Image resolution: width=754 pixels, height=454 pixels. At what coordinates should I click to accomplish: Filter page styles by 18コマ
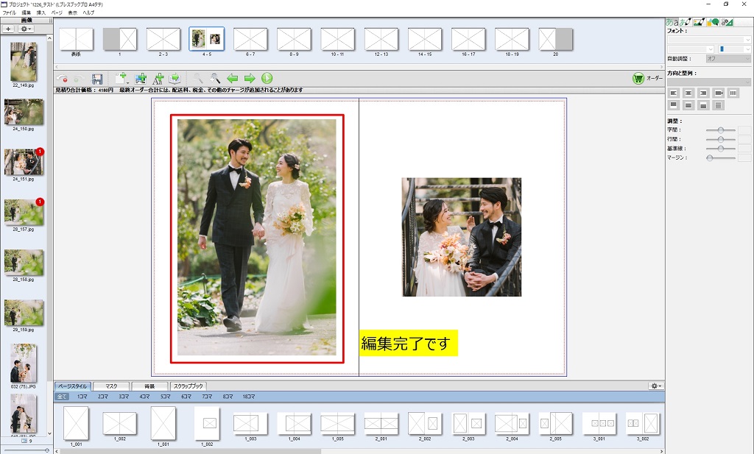[249, 397]
